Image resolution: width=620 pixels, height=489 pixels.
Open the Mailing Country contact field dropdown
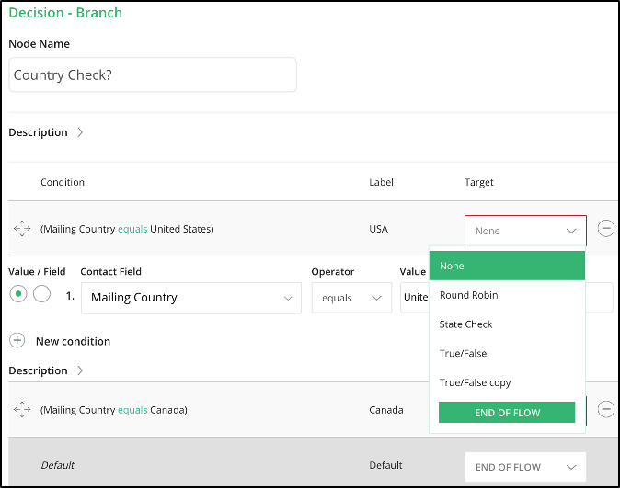(x=191, y=298)
